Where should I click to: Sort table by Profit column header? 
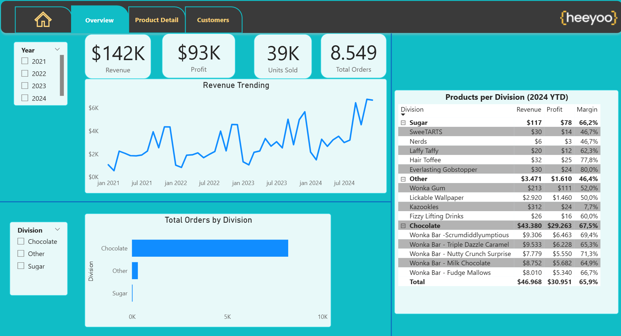pos(554,109)
